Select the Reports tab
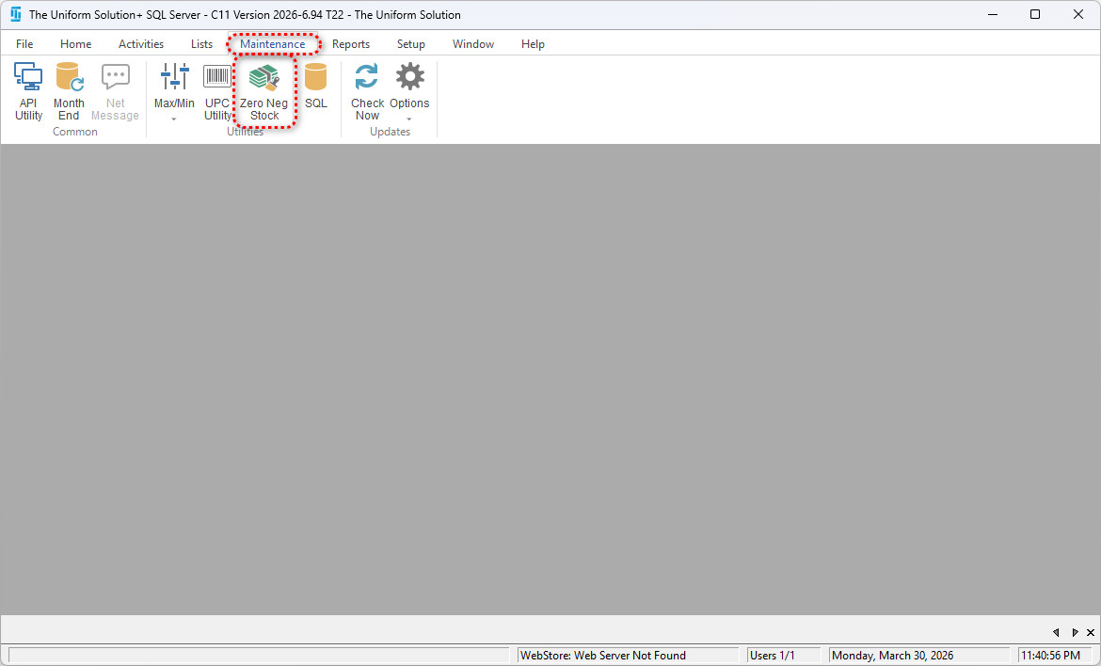 coord(351,44)
